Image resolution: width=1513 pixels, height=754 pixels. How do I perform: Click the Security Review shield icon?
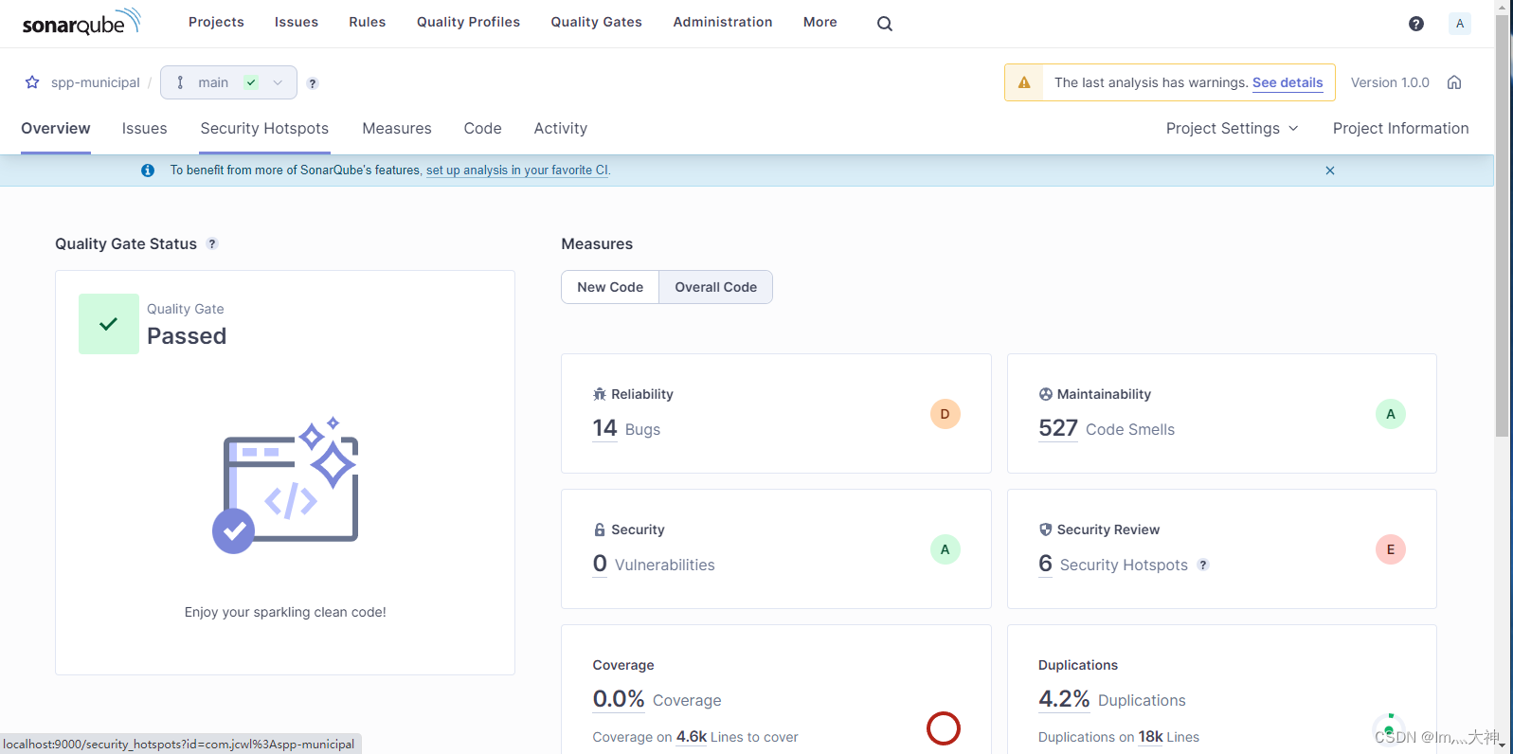(x=1046, y=530)
